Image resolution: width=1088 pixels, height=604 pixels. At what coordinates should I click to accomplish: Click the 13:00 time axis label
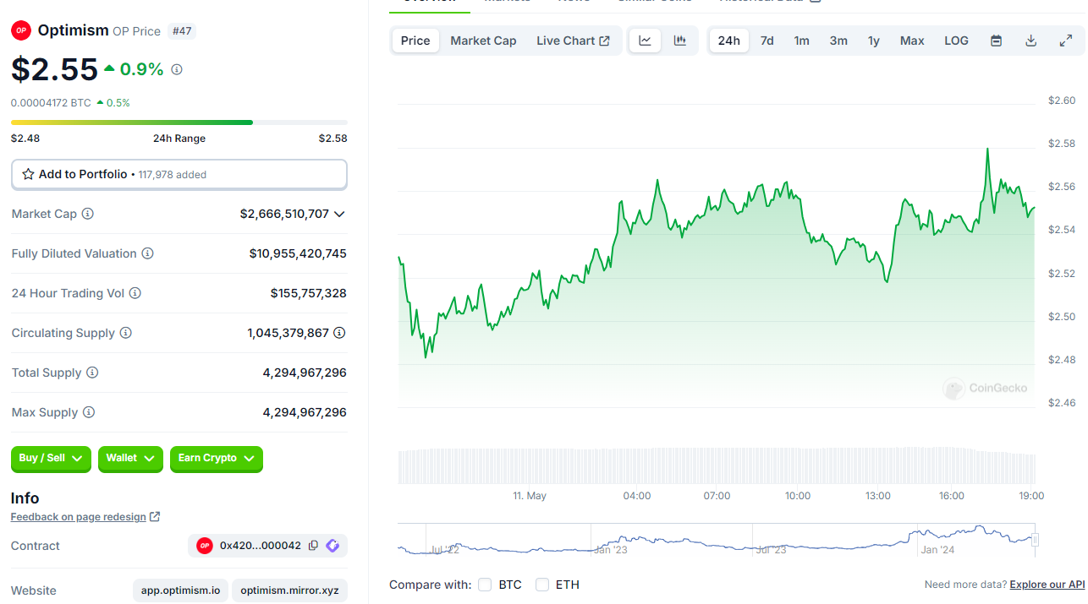pyautogui.click(x=878, y=496)
